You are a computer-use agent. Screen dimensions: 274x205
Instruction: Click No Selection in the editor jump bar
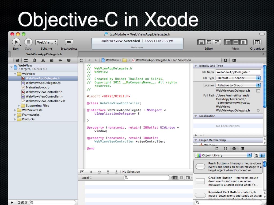point(182,60)
